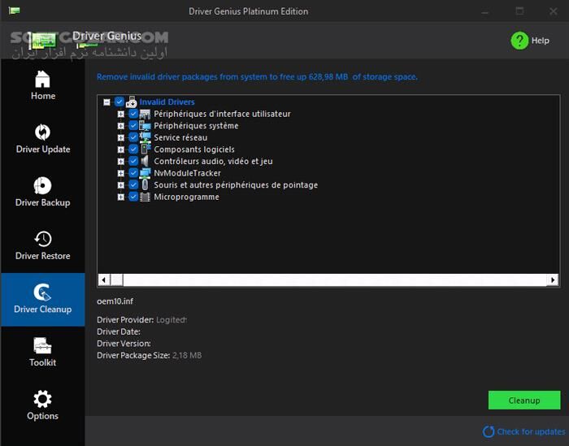
Task: Open the Options gear icon
Action: coord(42,399)
